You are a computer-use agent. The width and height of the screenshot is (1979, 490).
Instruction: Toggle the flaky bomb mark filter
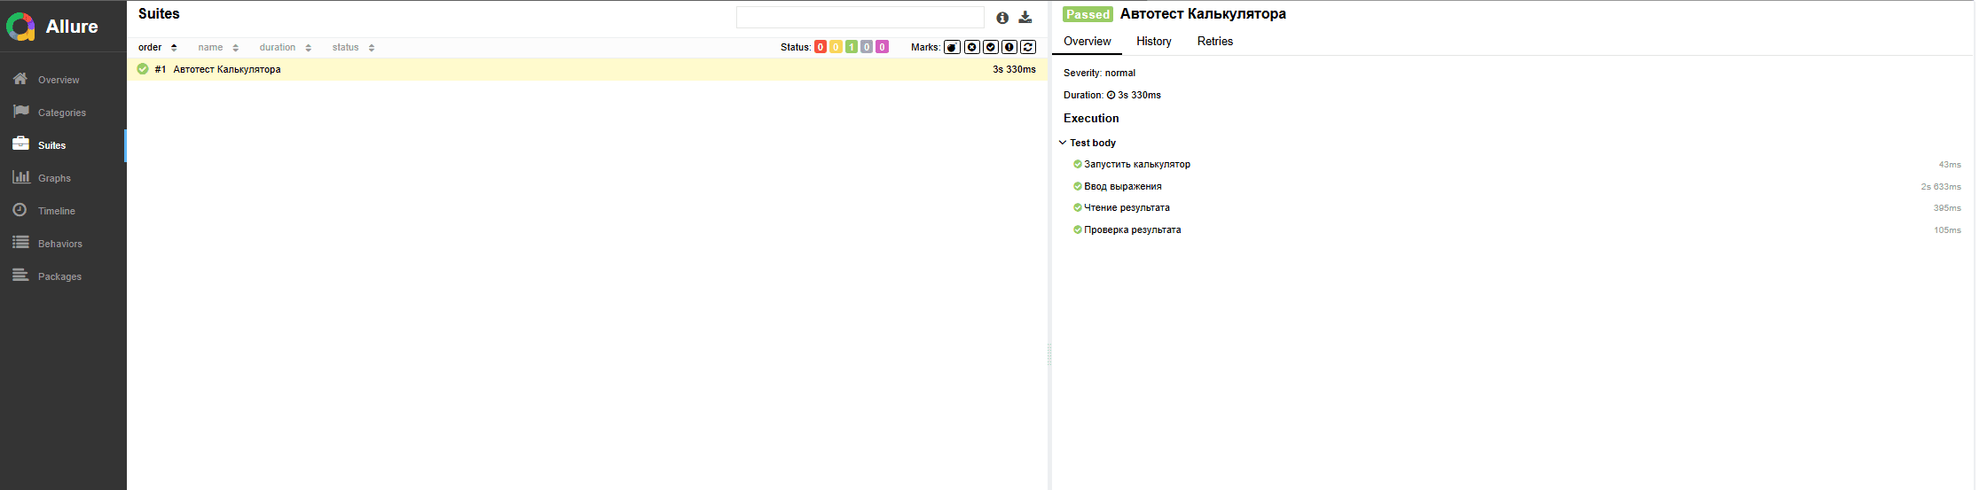tap(952, 47)
